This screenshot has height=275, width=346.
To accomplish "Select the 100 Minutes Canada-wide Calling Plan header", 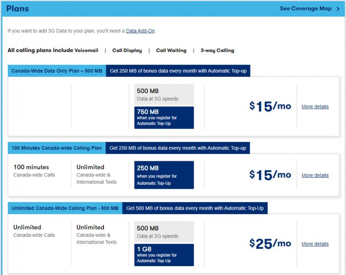I will click(57, 148).
